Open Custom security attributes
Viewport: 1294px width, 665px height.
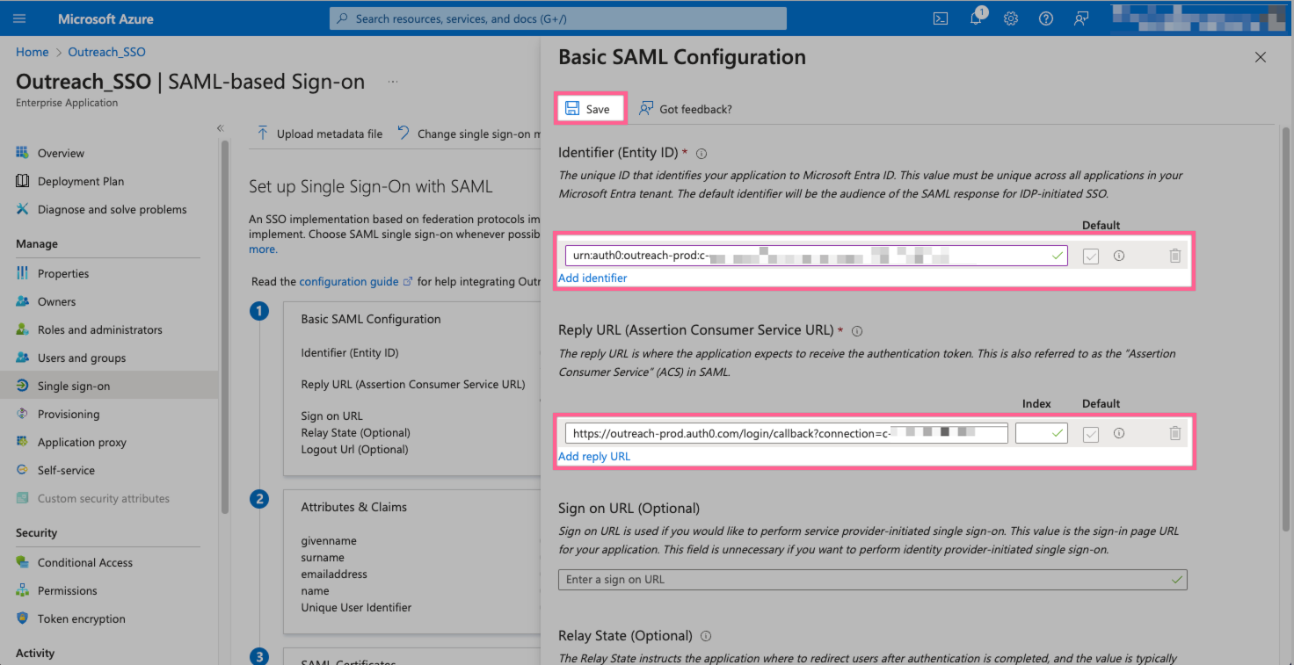[x=104, y=498]
